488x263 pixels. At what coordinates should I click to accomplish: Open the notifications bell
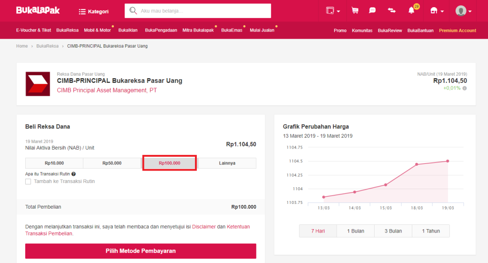coord(411,10)
